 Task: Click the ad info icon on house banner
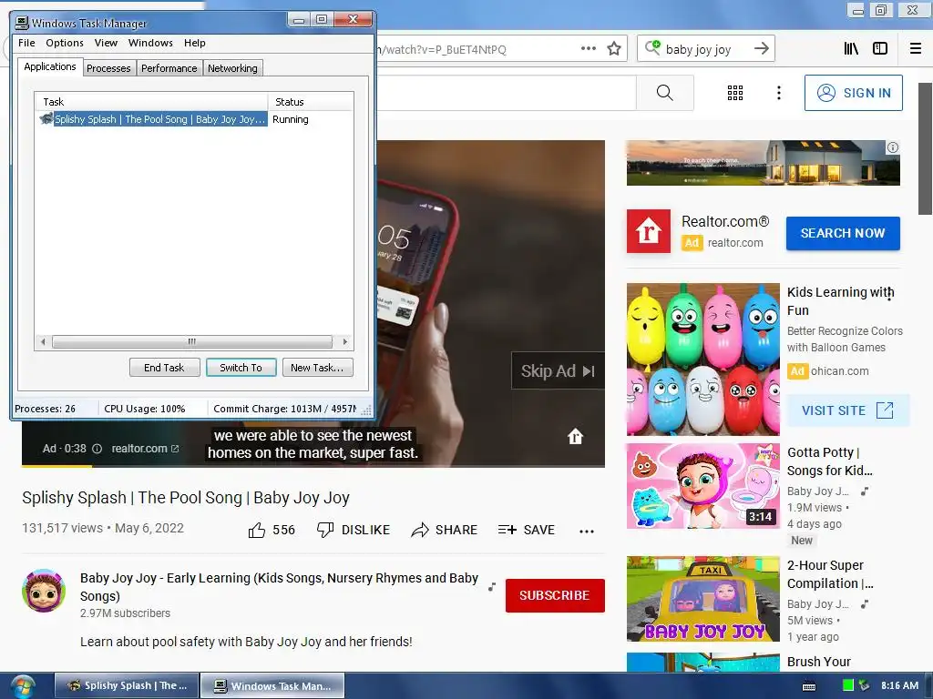tap(893, 147)
